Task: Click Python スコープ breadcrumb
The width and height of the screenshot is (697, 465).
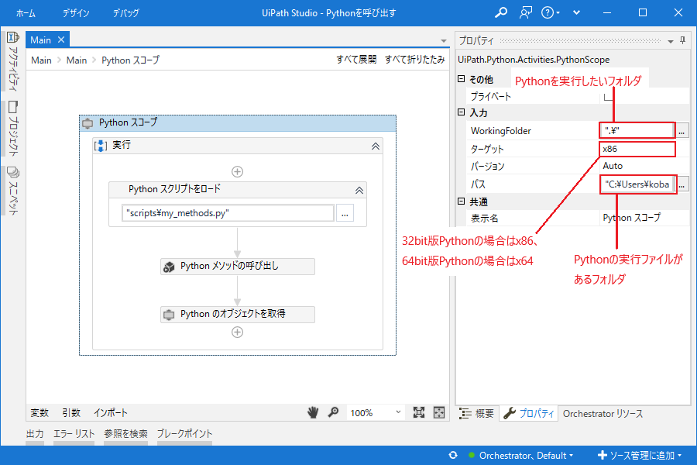Action: pyautogui.click(x=130, y=60)
